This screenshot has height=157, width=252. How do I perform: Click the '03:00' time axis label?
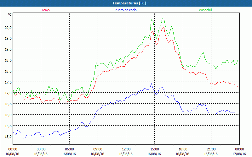coord(41,149)
